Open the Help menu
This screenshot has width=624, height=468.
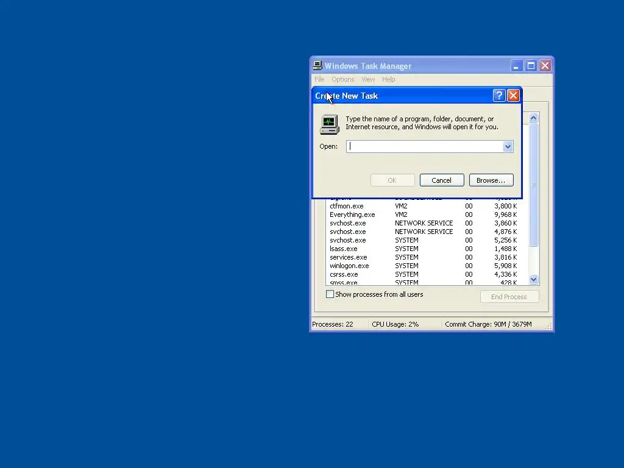point(388,79)
